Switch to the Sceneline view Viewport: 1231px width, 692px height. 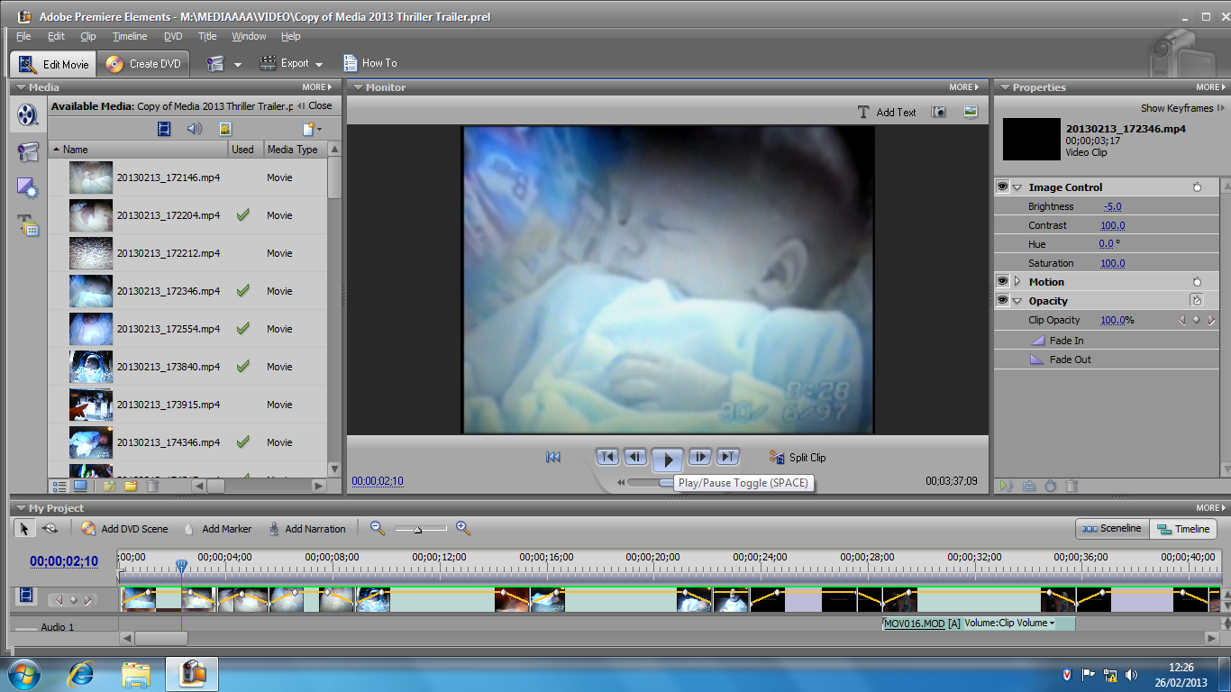tap(1112, 529)
